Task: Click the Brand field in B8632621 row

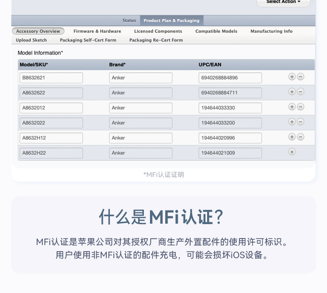Action: pyautogui.click(x=141, y=78)
